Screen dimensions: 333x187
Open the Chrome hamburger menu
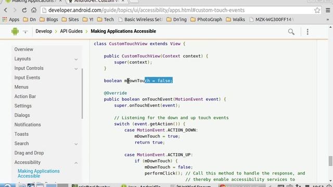point(328,10)
